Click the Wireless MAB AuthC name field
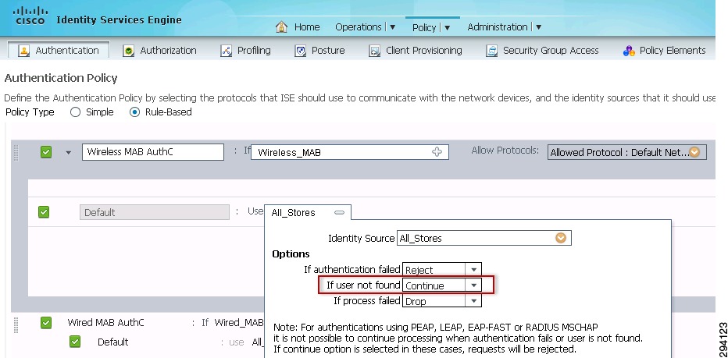 (x=153, y=151)
